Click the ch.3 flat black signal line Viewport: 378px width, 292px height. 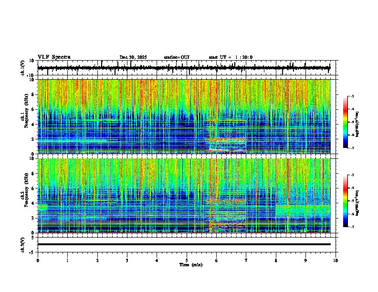[x=184, y=244]
